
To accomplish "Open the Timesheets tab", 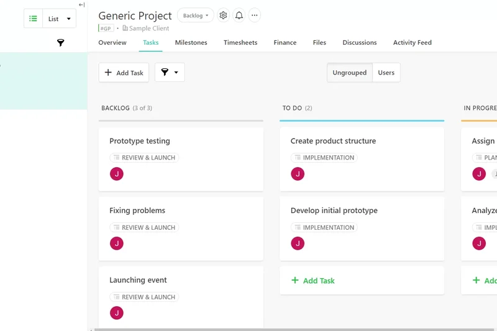I will [240, 43].
